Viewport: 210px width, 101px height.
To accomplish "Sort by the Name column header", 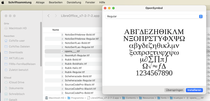I will point(56,30).
